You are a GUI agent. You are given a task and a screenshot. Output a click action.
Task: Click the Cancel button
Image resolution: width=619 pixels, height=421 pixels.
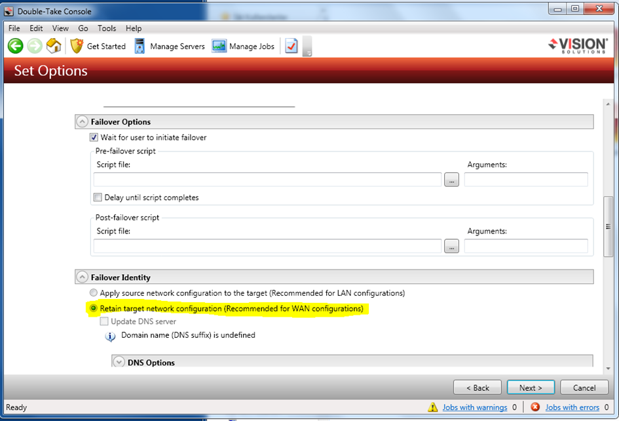point(584,388)
